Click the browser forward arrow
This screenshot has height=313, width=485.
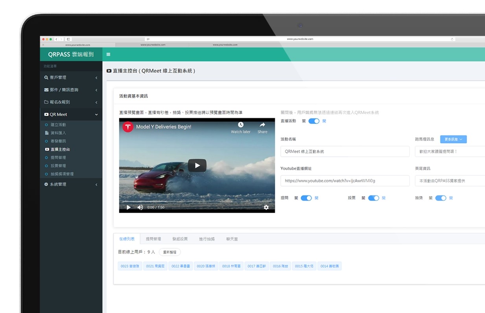[61, 39]
